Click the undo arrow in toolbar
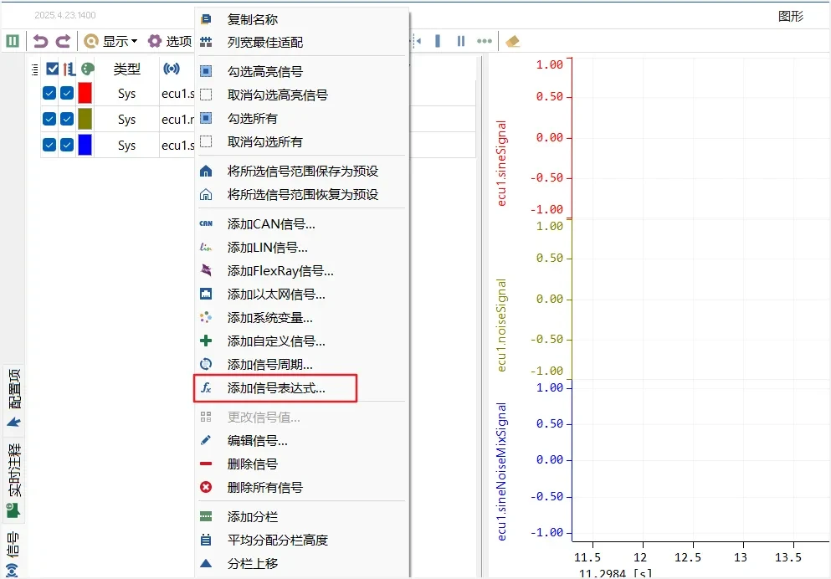 (40, 41)
